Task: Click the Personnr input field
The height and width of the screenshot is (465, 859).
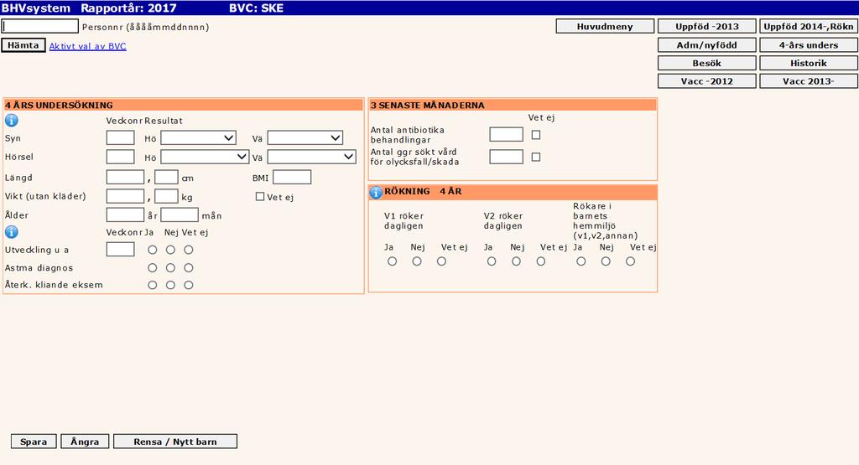Action: [x=40, y=26]
